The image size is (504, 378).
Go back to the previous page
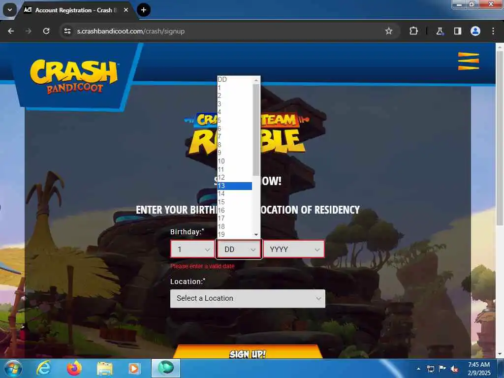click(11, 31)
